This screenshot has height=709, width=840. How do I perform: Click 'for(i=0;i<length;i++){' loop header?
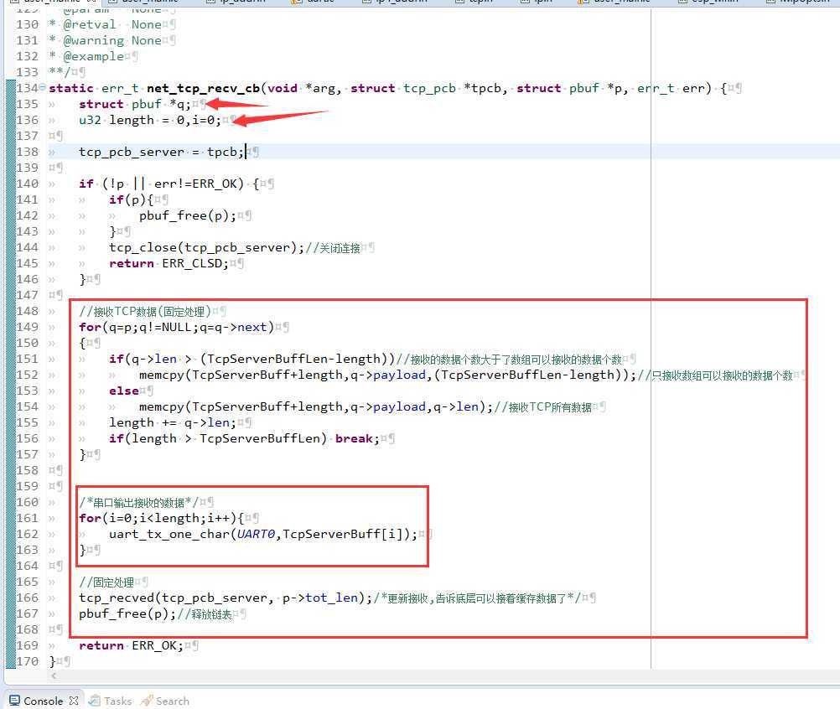pos(161,519)
